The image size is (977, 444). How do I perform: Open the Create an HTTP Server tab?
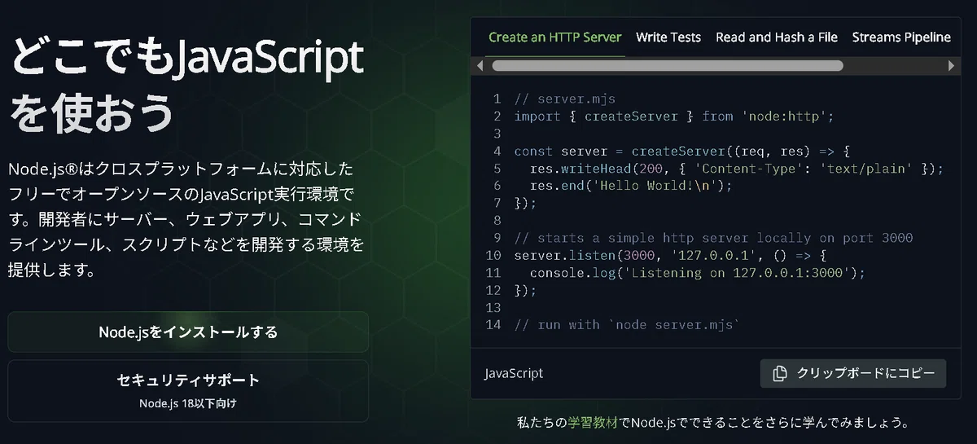pyautogui.click(x=554, y=37)
